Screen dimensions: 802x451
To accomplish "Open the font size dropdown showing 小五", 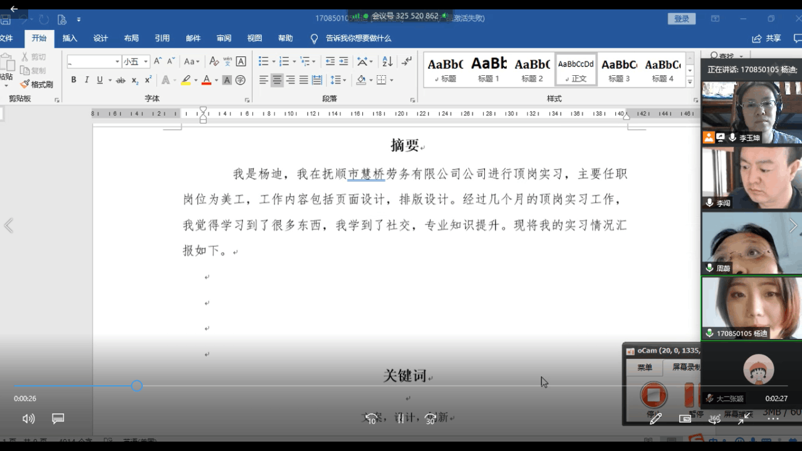I will 145,61.
